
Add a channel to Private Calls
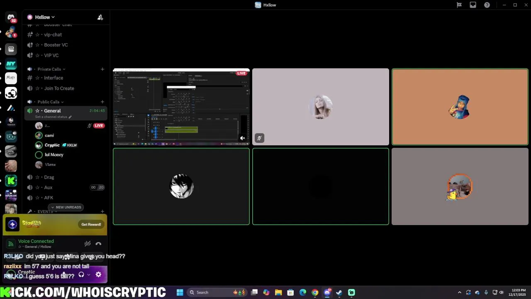tap(102, 69)
